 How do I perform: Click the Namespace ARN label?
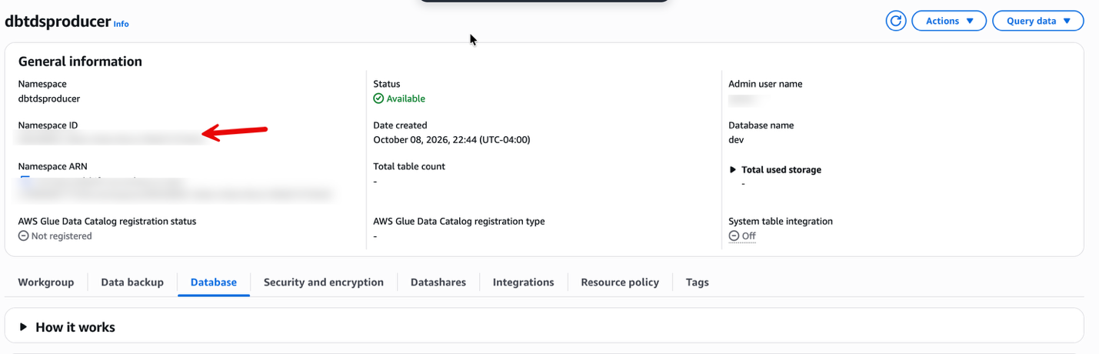click(x=52, y=166)
